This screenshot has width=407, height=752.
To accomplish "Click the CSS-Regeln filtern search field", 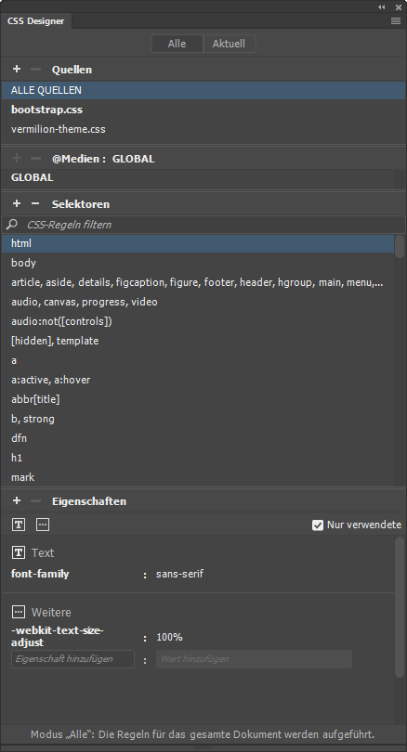I will 203,225.
